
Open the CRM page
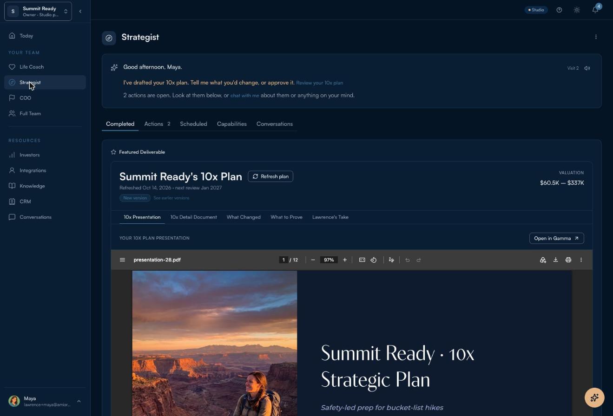pyautogui.click(x=45, y=201)
